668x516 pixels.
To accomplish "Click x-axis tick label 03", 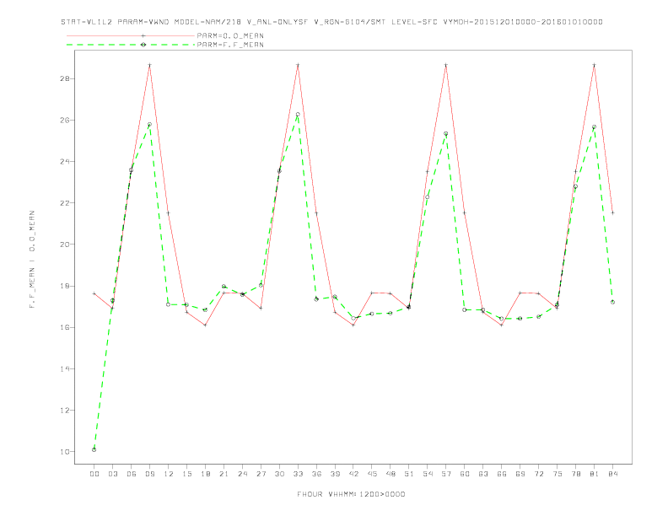I will coord(112,474).
